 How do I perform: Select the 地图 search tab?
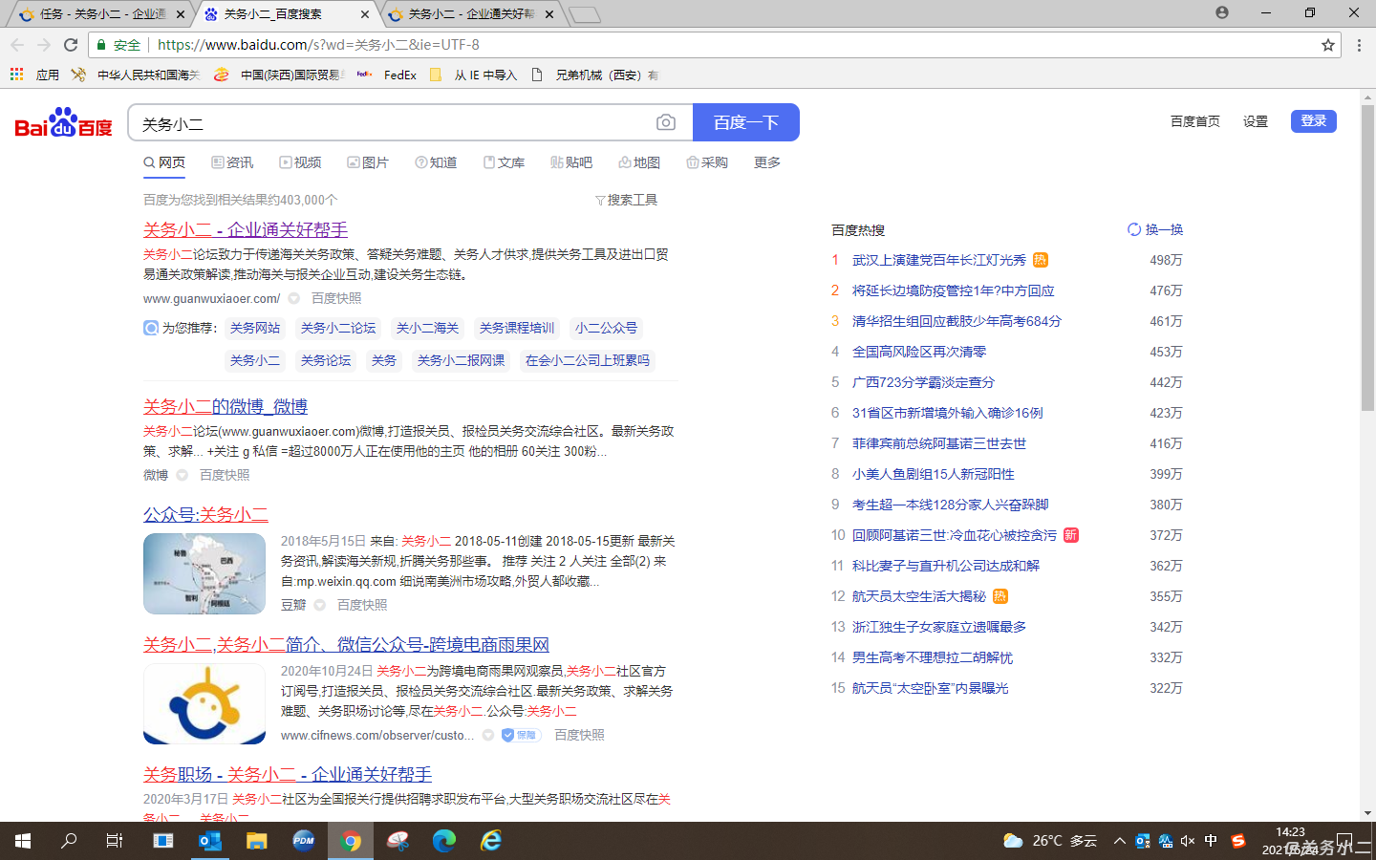point(639,162)
